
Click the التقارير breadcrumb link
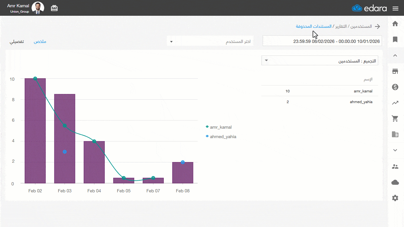340,26
